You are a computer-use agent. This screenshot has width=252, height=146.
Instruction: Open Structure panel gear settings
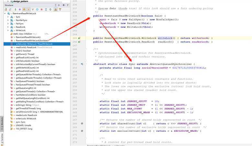click(64, 5)
